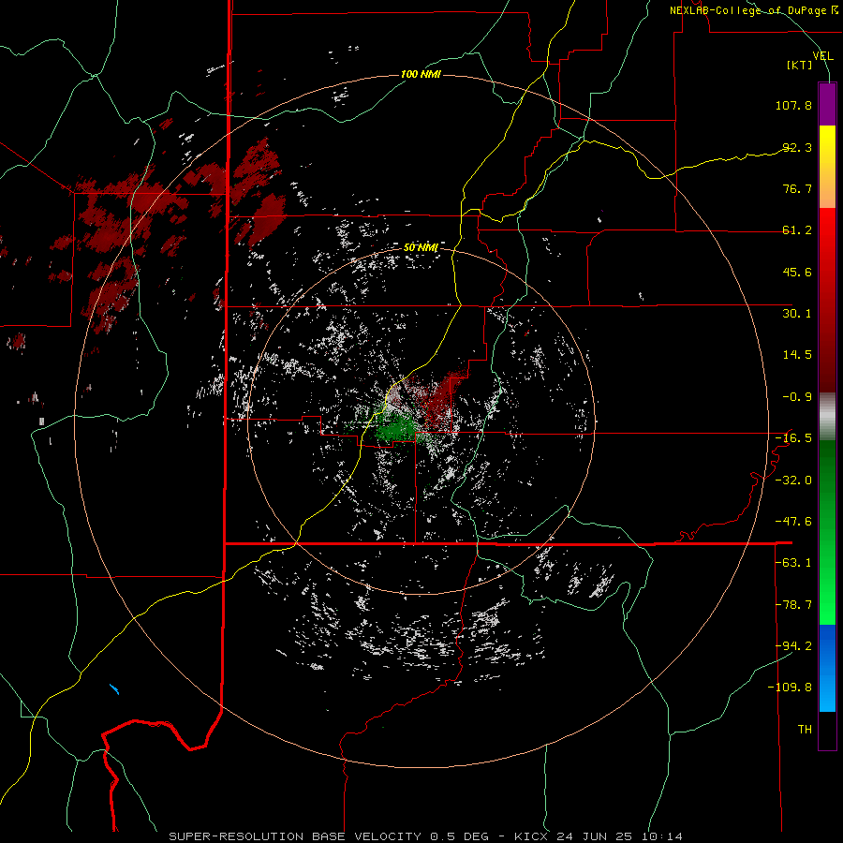Screen dimensions: 843x843
Task: Click the blue segment of velocity color bar
Action: point(827,668)
